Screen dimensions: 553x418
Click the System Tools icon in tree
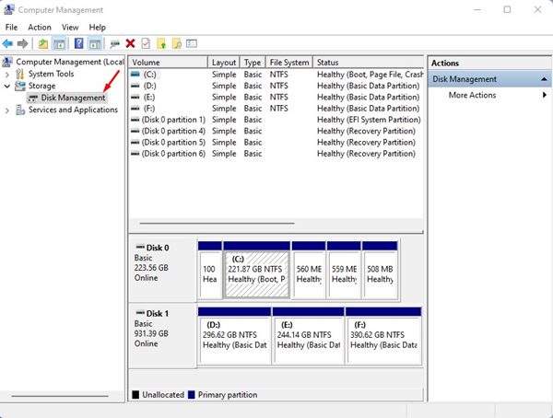click(x=19, y=74)
